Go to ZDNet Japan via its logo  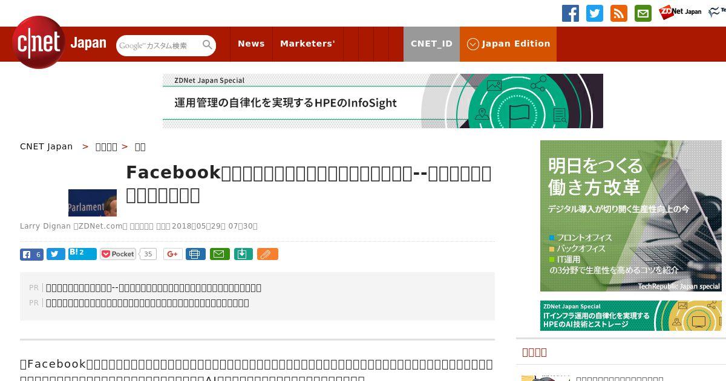[x=680, y=11]
